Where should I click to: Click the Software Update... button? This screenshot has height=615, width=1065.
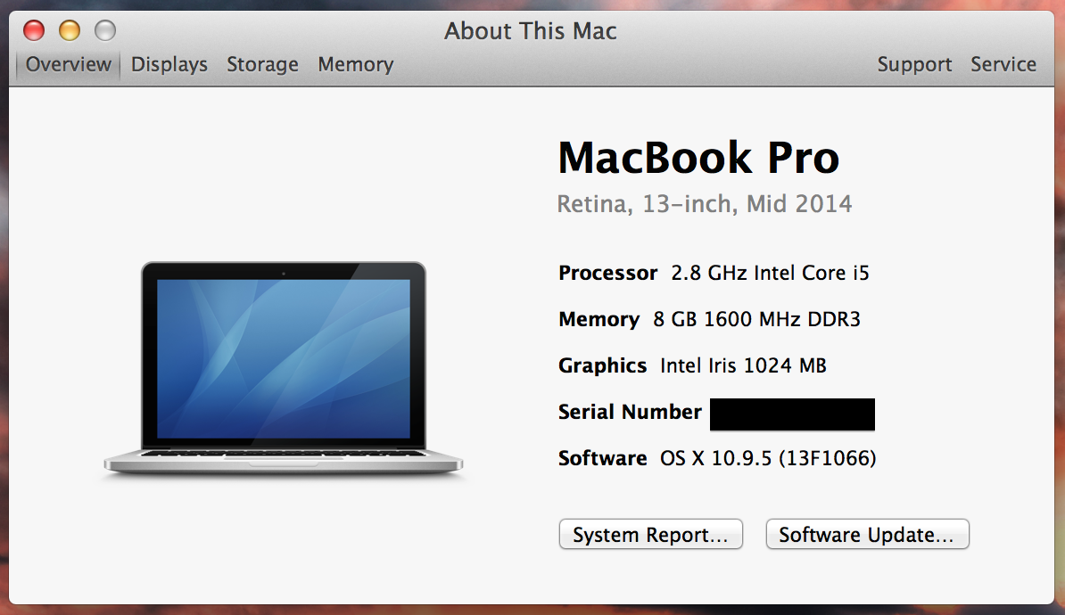[867, 534]
